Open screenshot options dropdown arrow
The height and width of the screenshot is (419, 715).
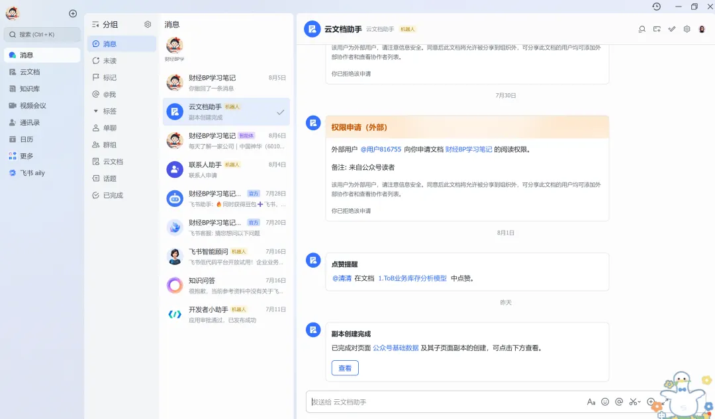click(x=640, y=402)
